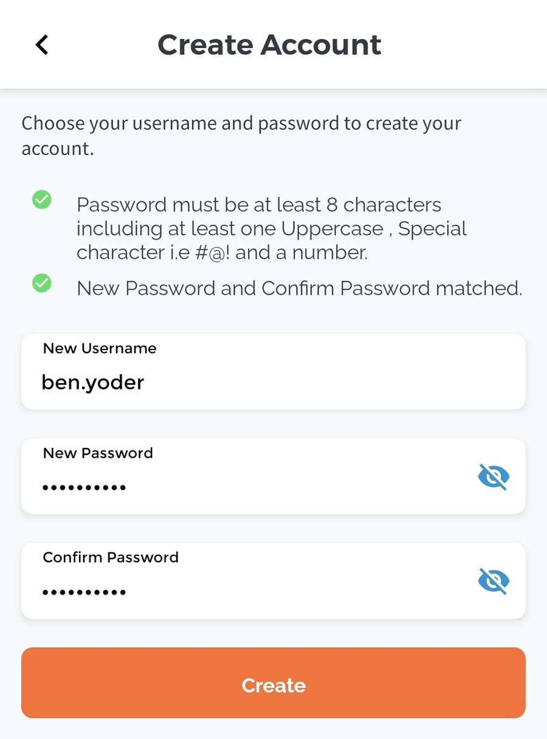The width and height of the screenshot is (547, 739).
Task: Click inside the New Password field
Action: coord(243,486)
